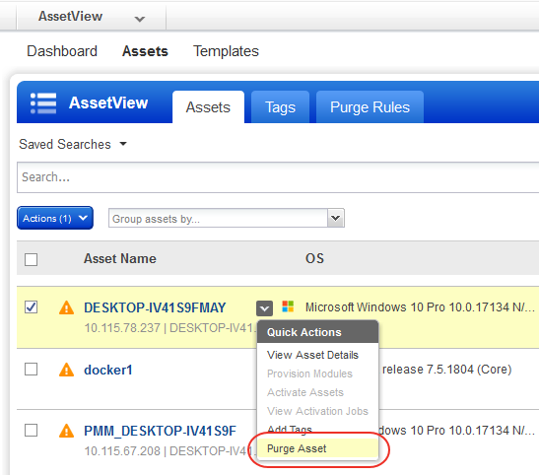539x475 pixels.
Task: Click the 10.115.67.208 address text
Action: (122, 451)
